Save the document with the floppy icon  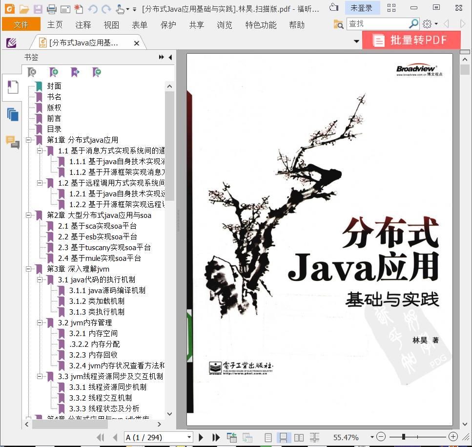(38, 9)
